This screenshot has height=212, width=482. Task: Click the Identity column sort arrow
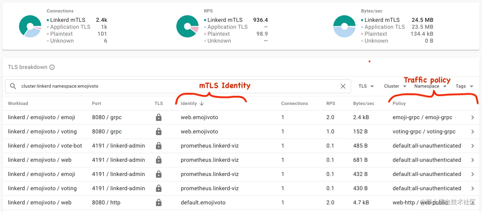pyautogui.click(x=202, y=104)
